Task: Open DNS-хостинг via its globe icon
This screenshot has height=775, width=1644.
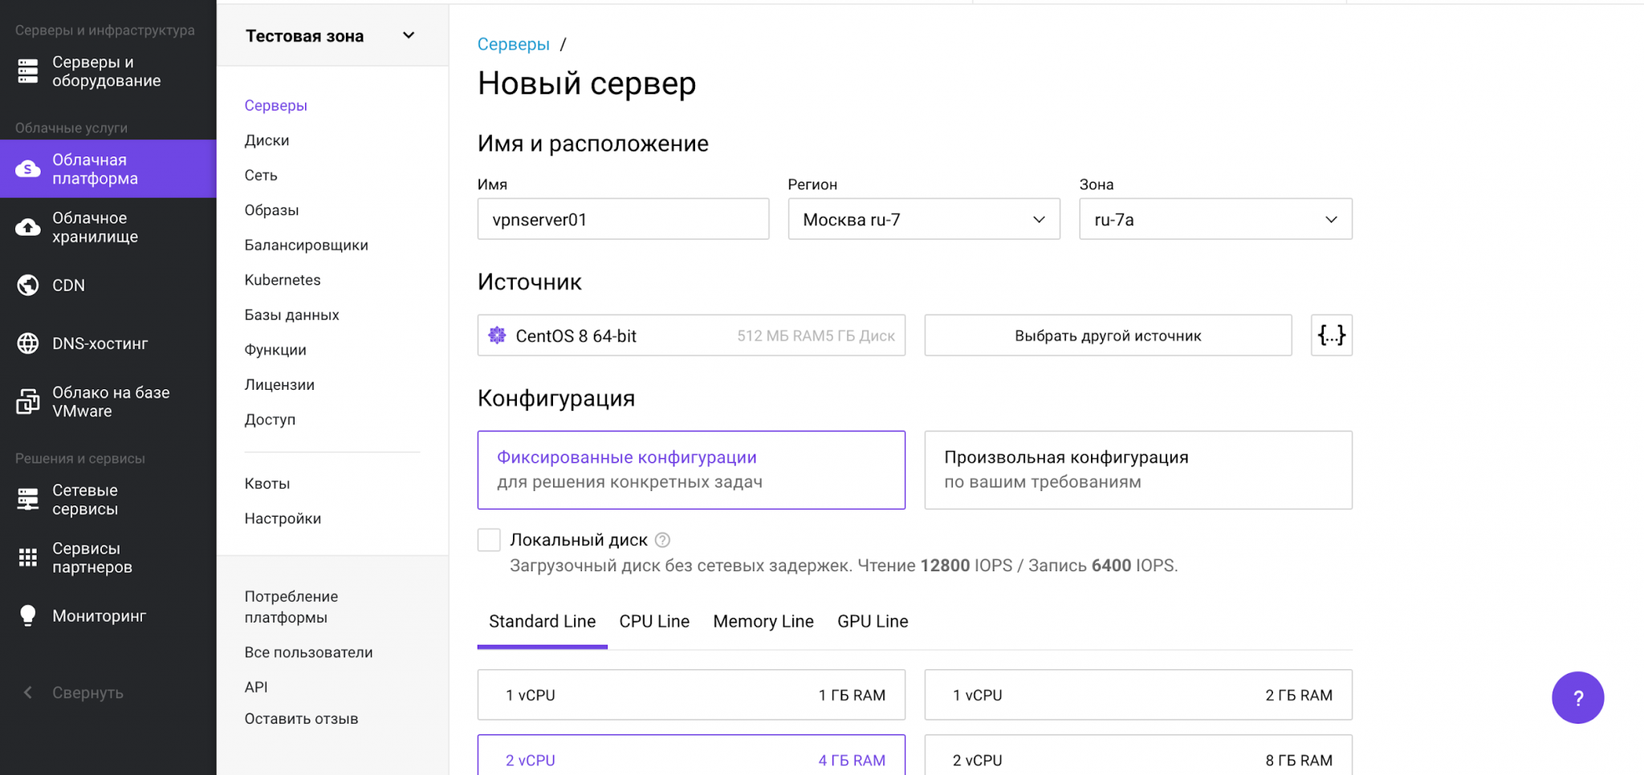Action: click(x=28, y=343)
